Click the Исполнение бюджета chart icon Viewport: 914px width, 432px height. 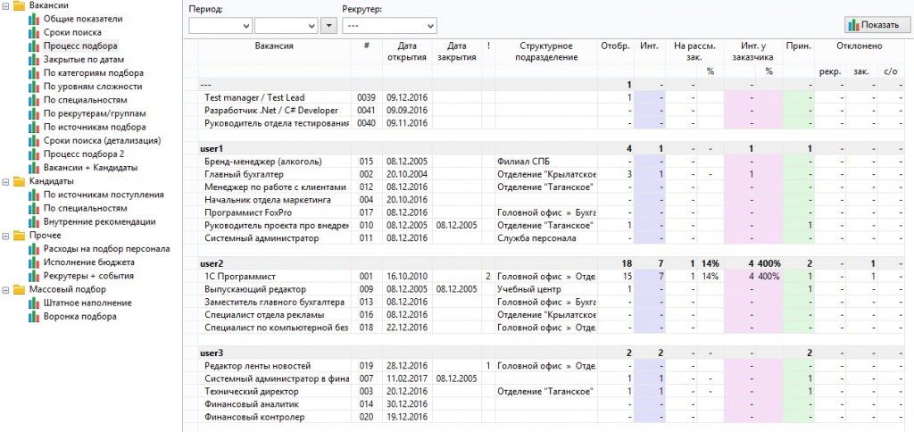(35, 262)
